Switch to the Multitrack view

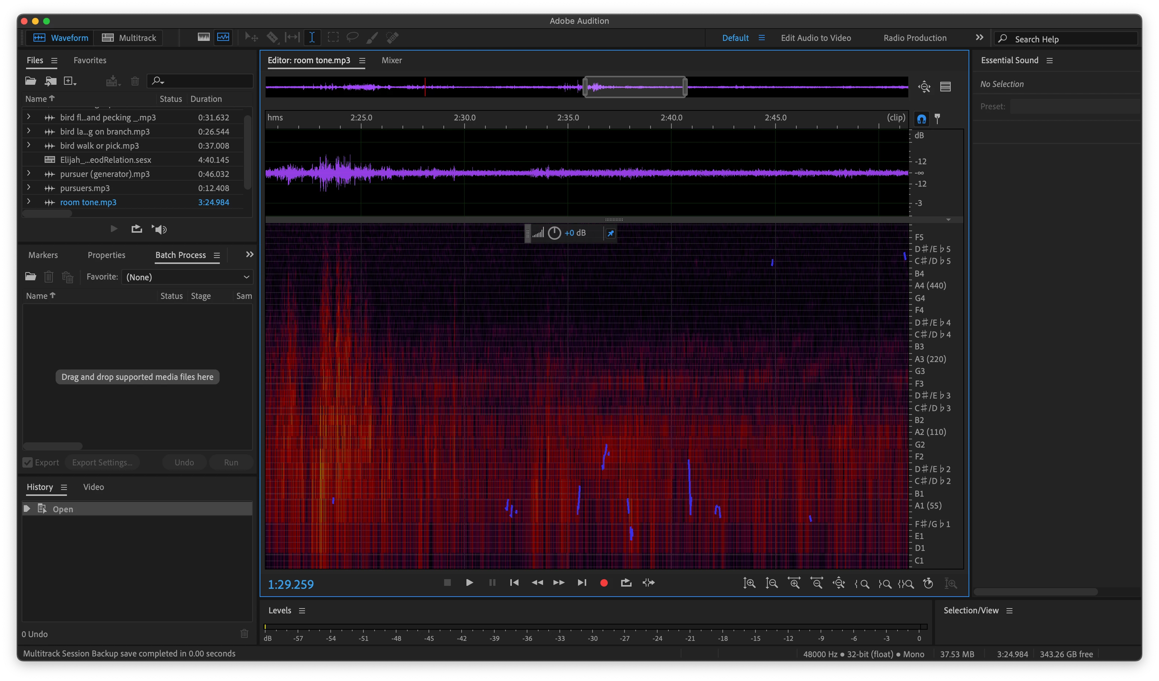[129, 38]
